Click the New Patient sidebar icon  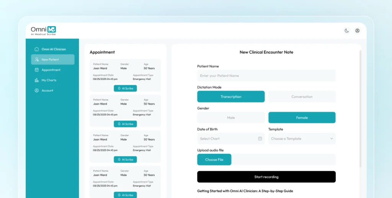[x=37, y=59]
